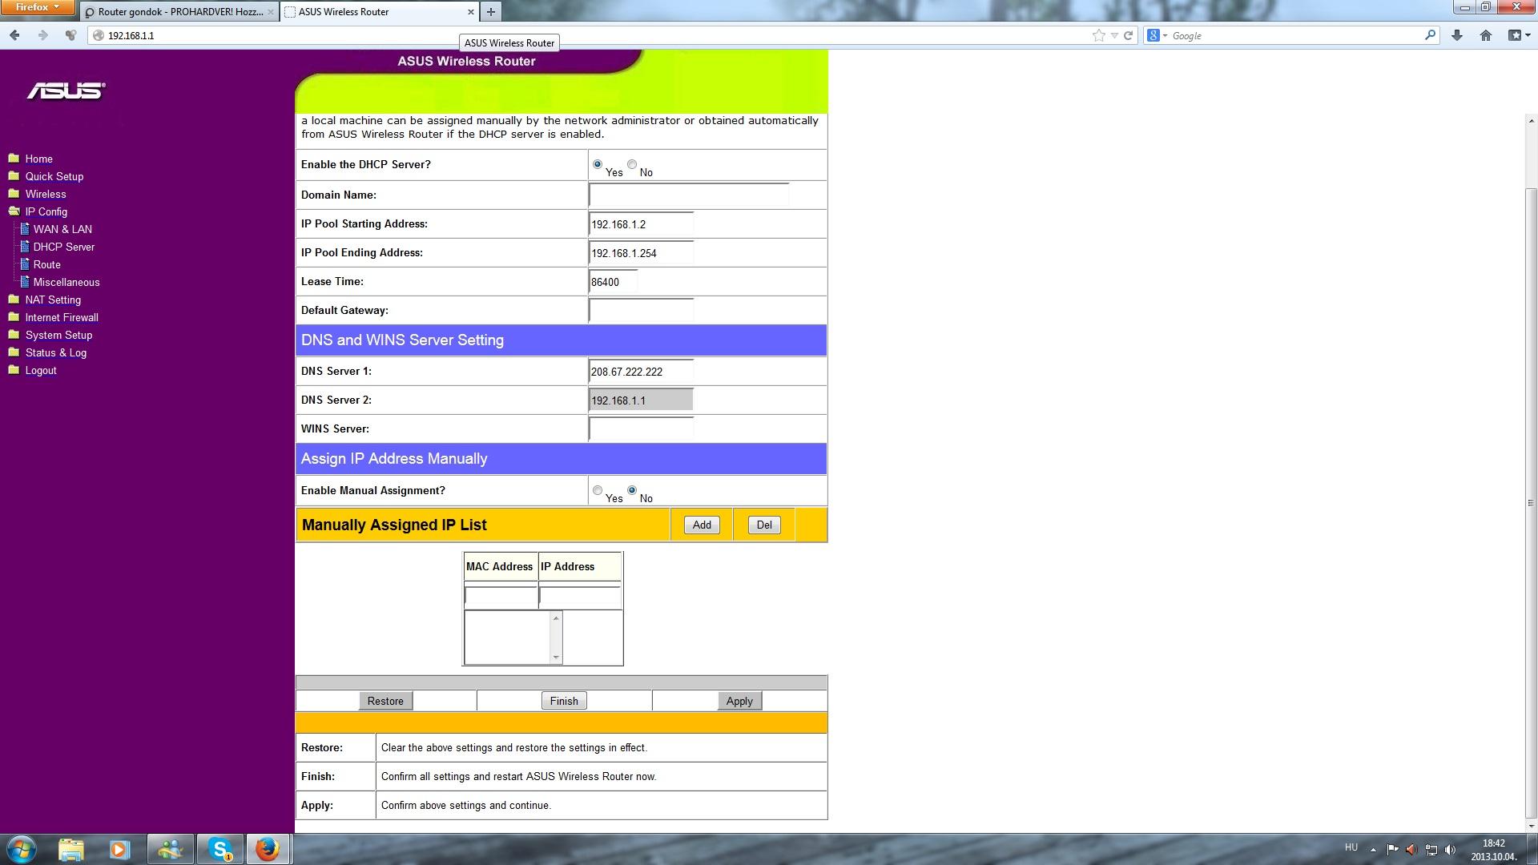
Task: Click the address bar URL 192.168.1.1
Action: pos(131,35)
